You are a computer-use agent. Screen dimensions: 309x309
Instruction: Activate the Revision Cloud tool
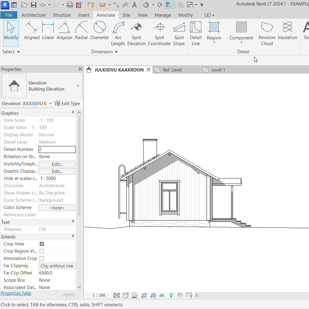[x=267, y=34]
